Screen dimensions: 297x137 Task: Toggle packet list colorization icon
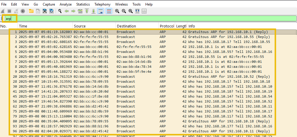click(109, 11)
